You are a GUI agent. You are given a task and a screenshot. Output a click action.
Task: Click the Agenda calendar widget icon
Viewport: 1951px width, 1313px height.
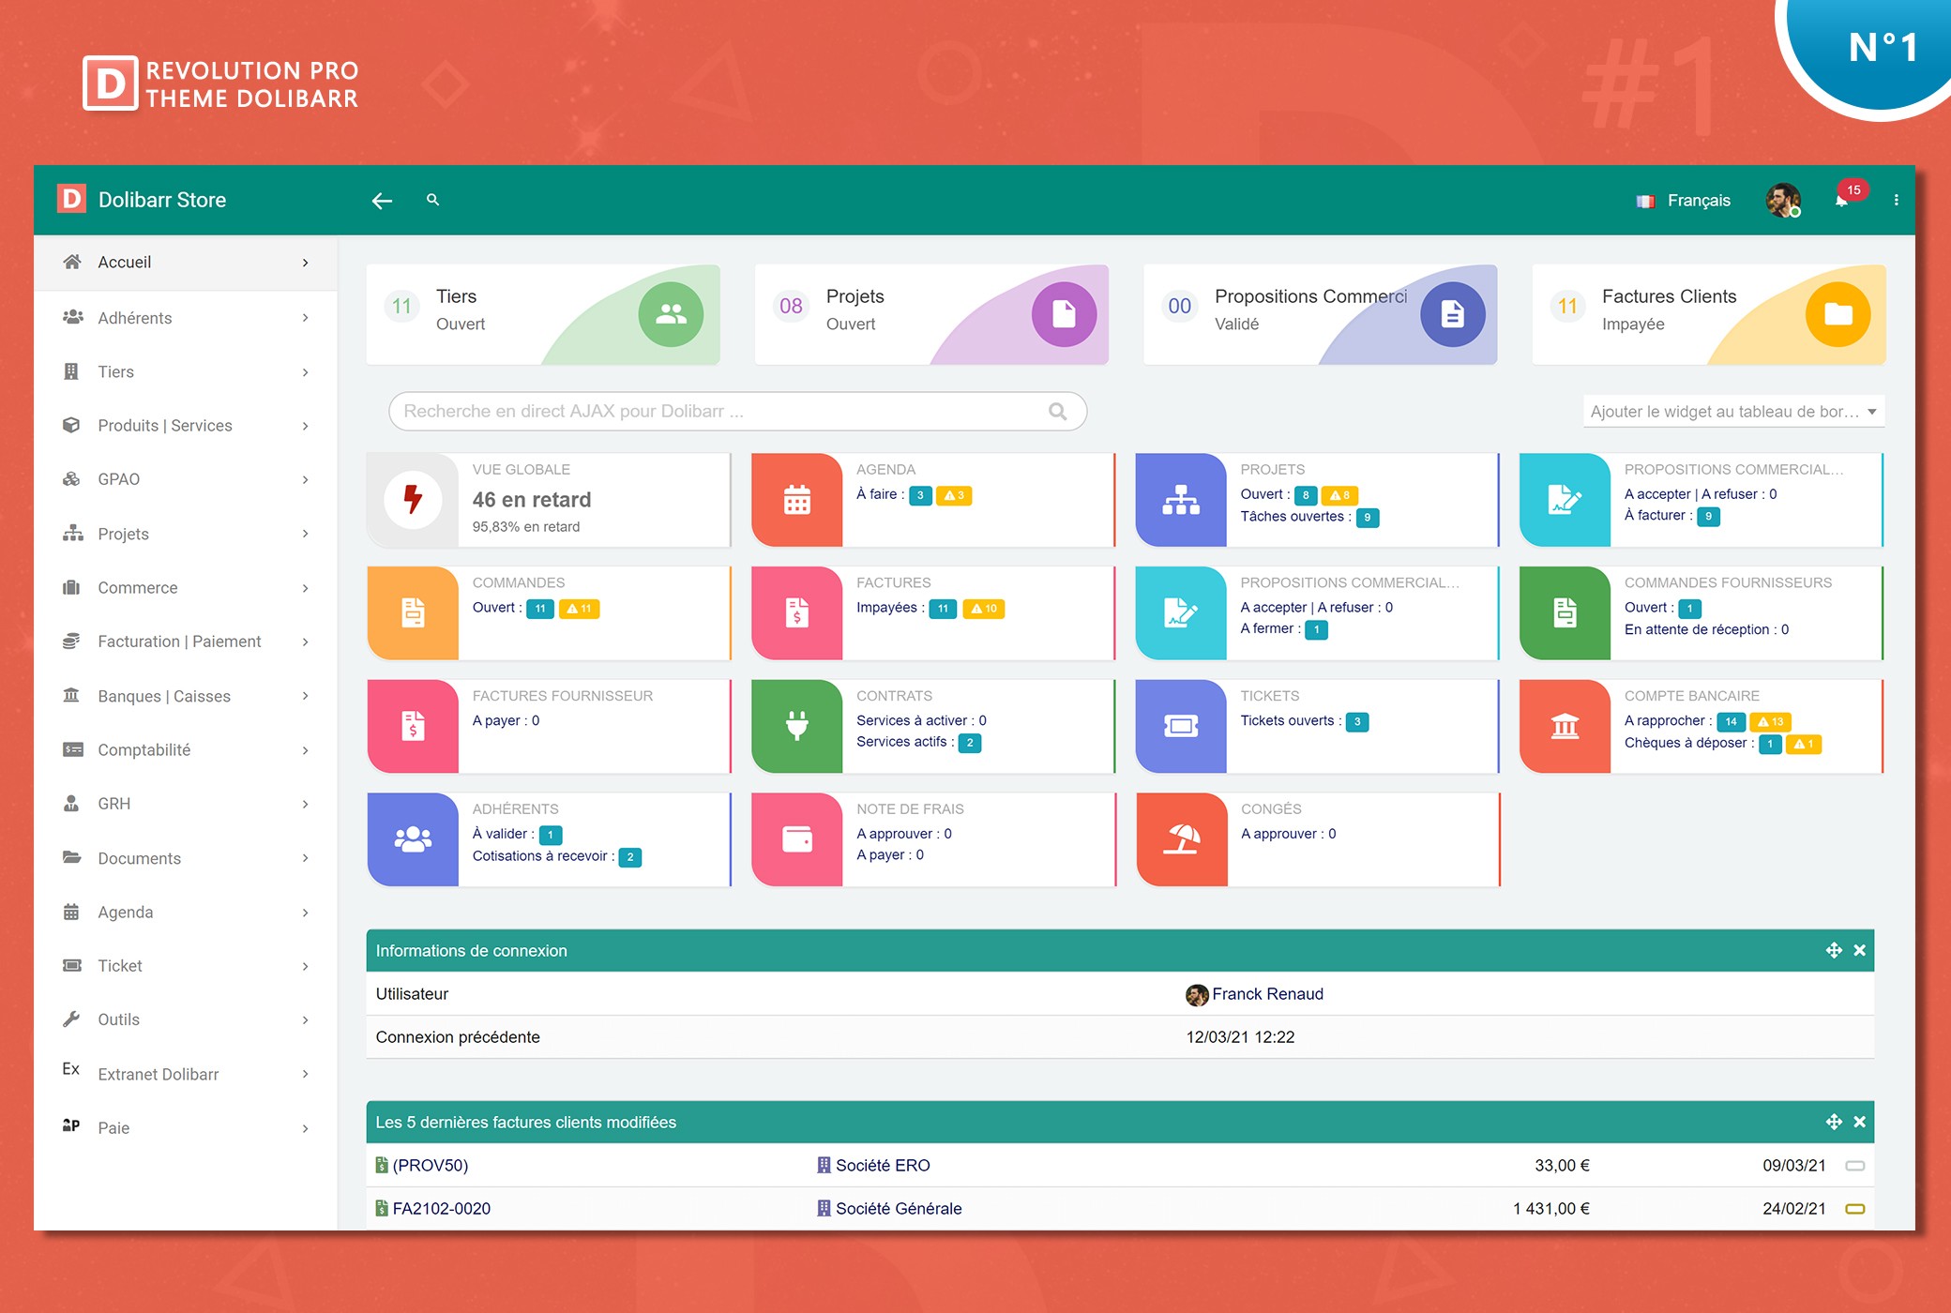click(796, 500)
